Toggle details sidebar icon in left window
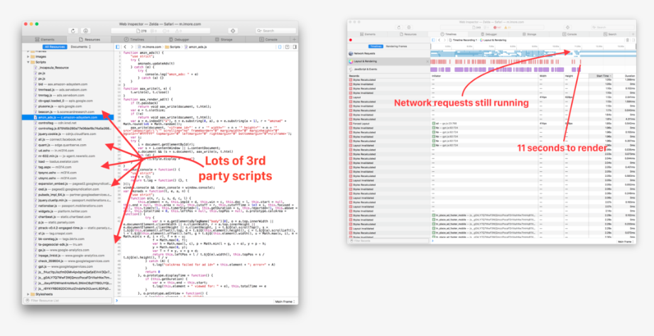654x336 pixels. pyautogui.click(x=295, y=47)
